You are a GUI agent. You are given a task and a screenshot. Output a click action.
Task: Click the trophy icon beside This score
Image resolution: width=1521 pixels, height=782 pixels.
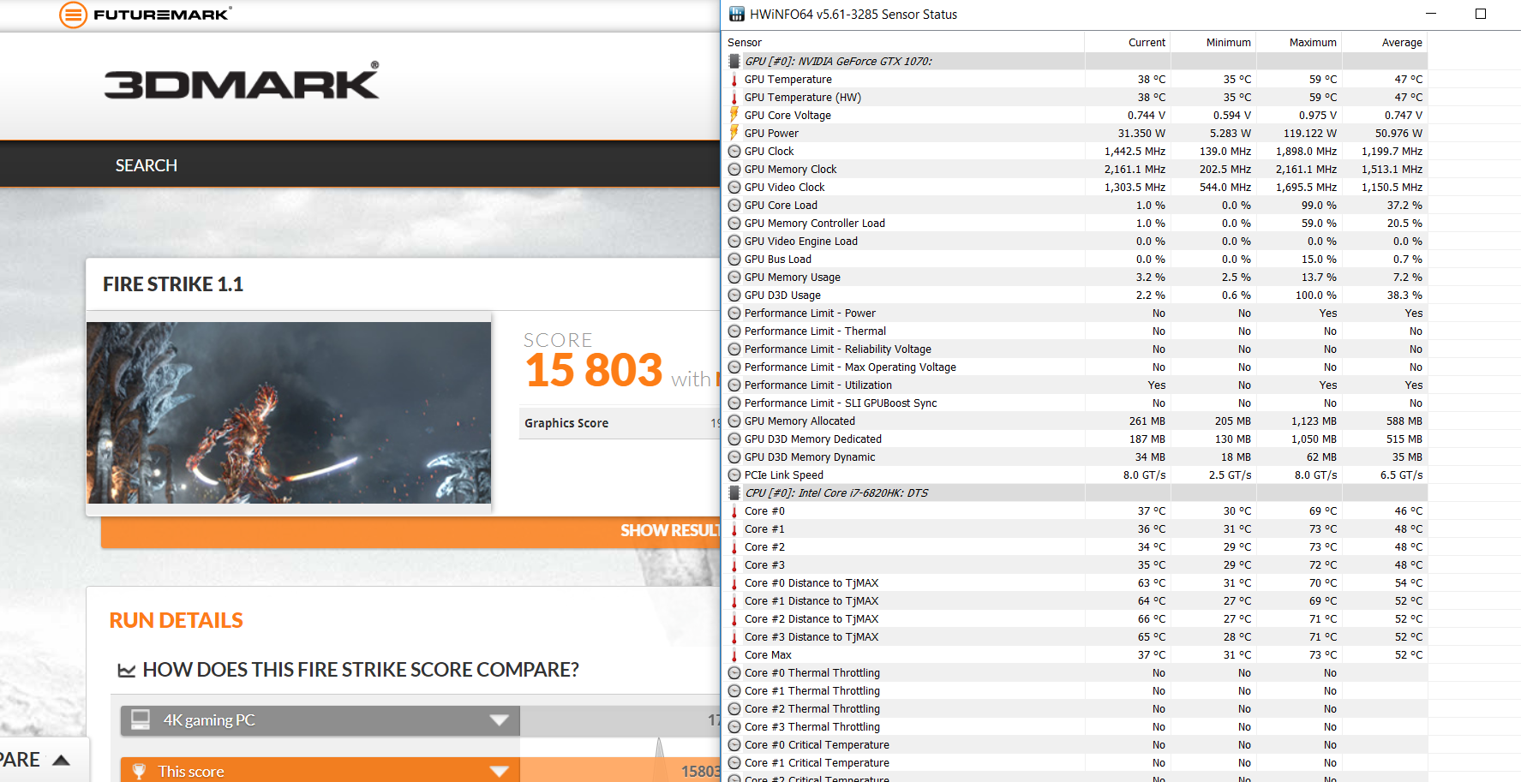(x=140, y=771)
